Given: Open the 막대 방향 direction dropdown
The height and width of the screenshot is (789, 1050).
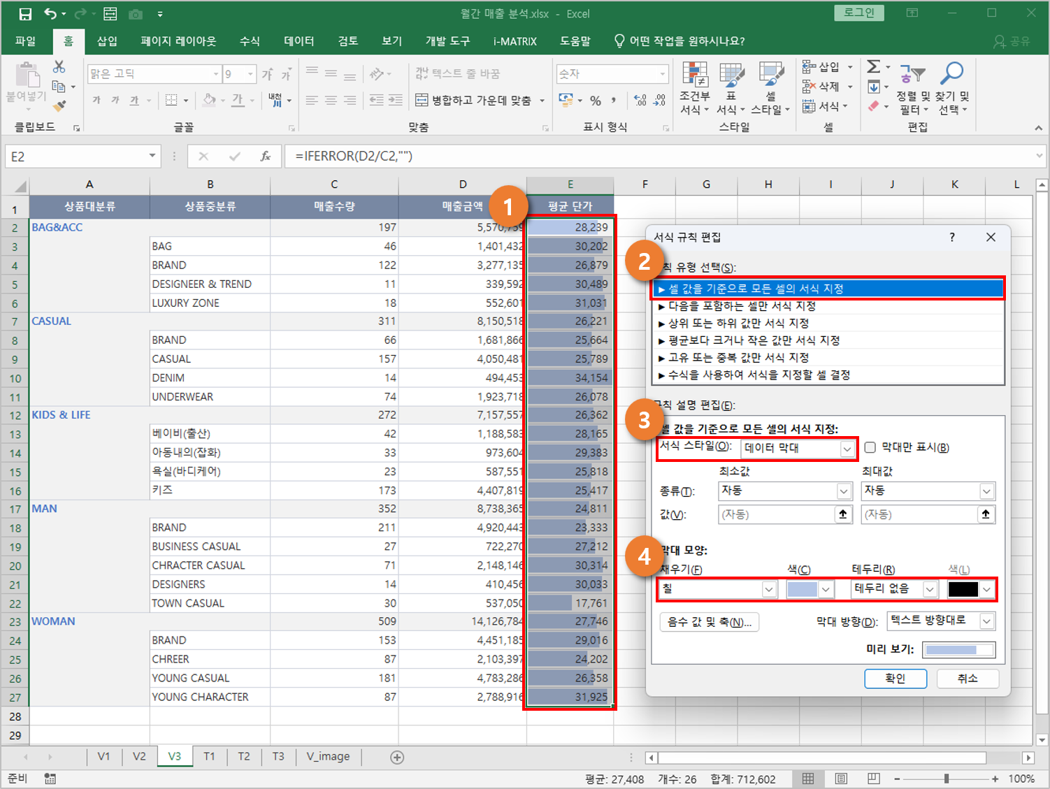Looking at the screenshot, I should [986, 621].
